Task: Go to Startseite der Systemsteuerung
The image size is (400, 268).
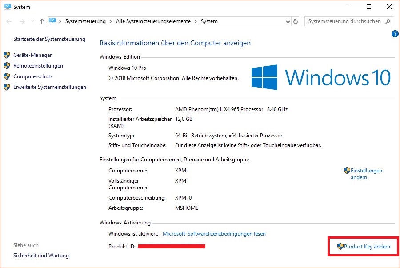Action: coord(49,39)
